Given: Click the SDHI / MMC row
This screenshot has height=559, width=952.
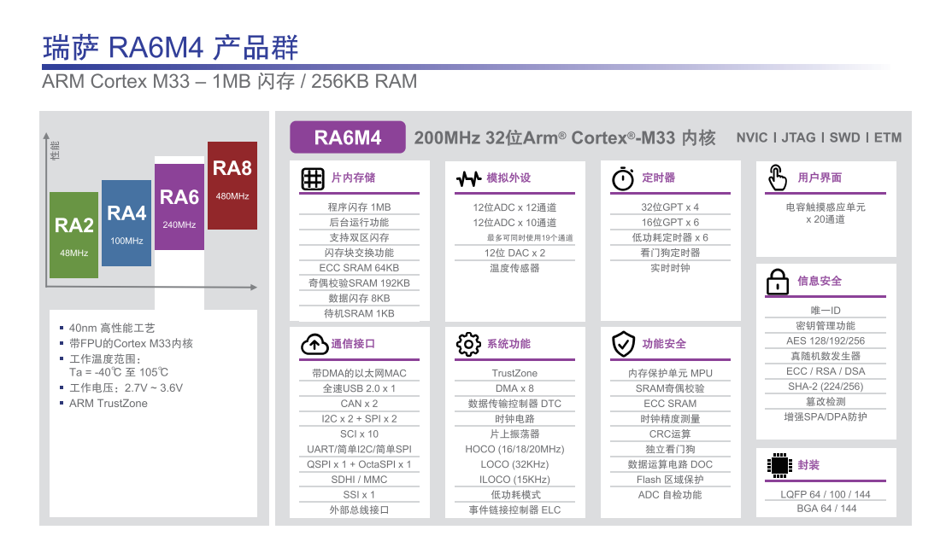Looking at the screenshot, I should 360,479.
